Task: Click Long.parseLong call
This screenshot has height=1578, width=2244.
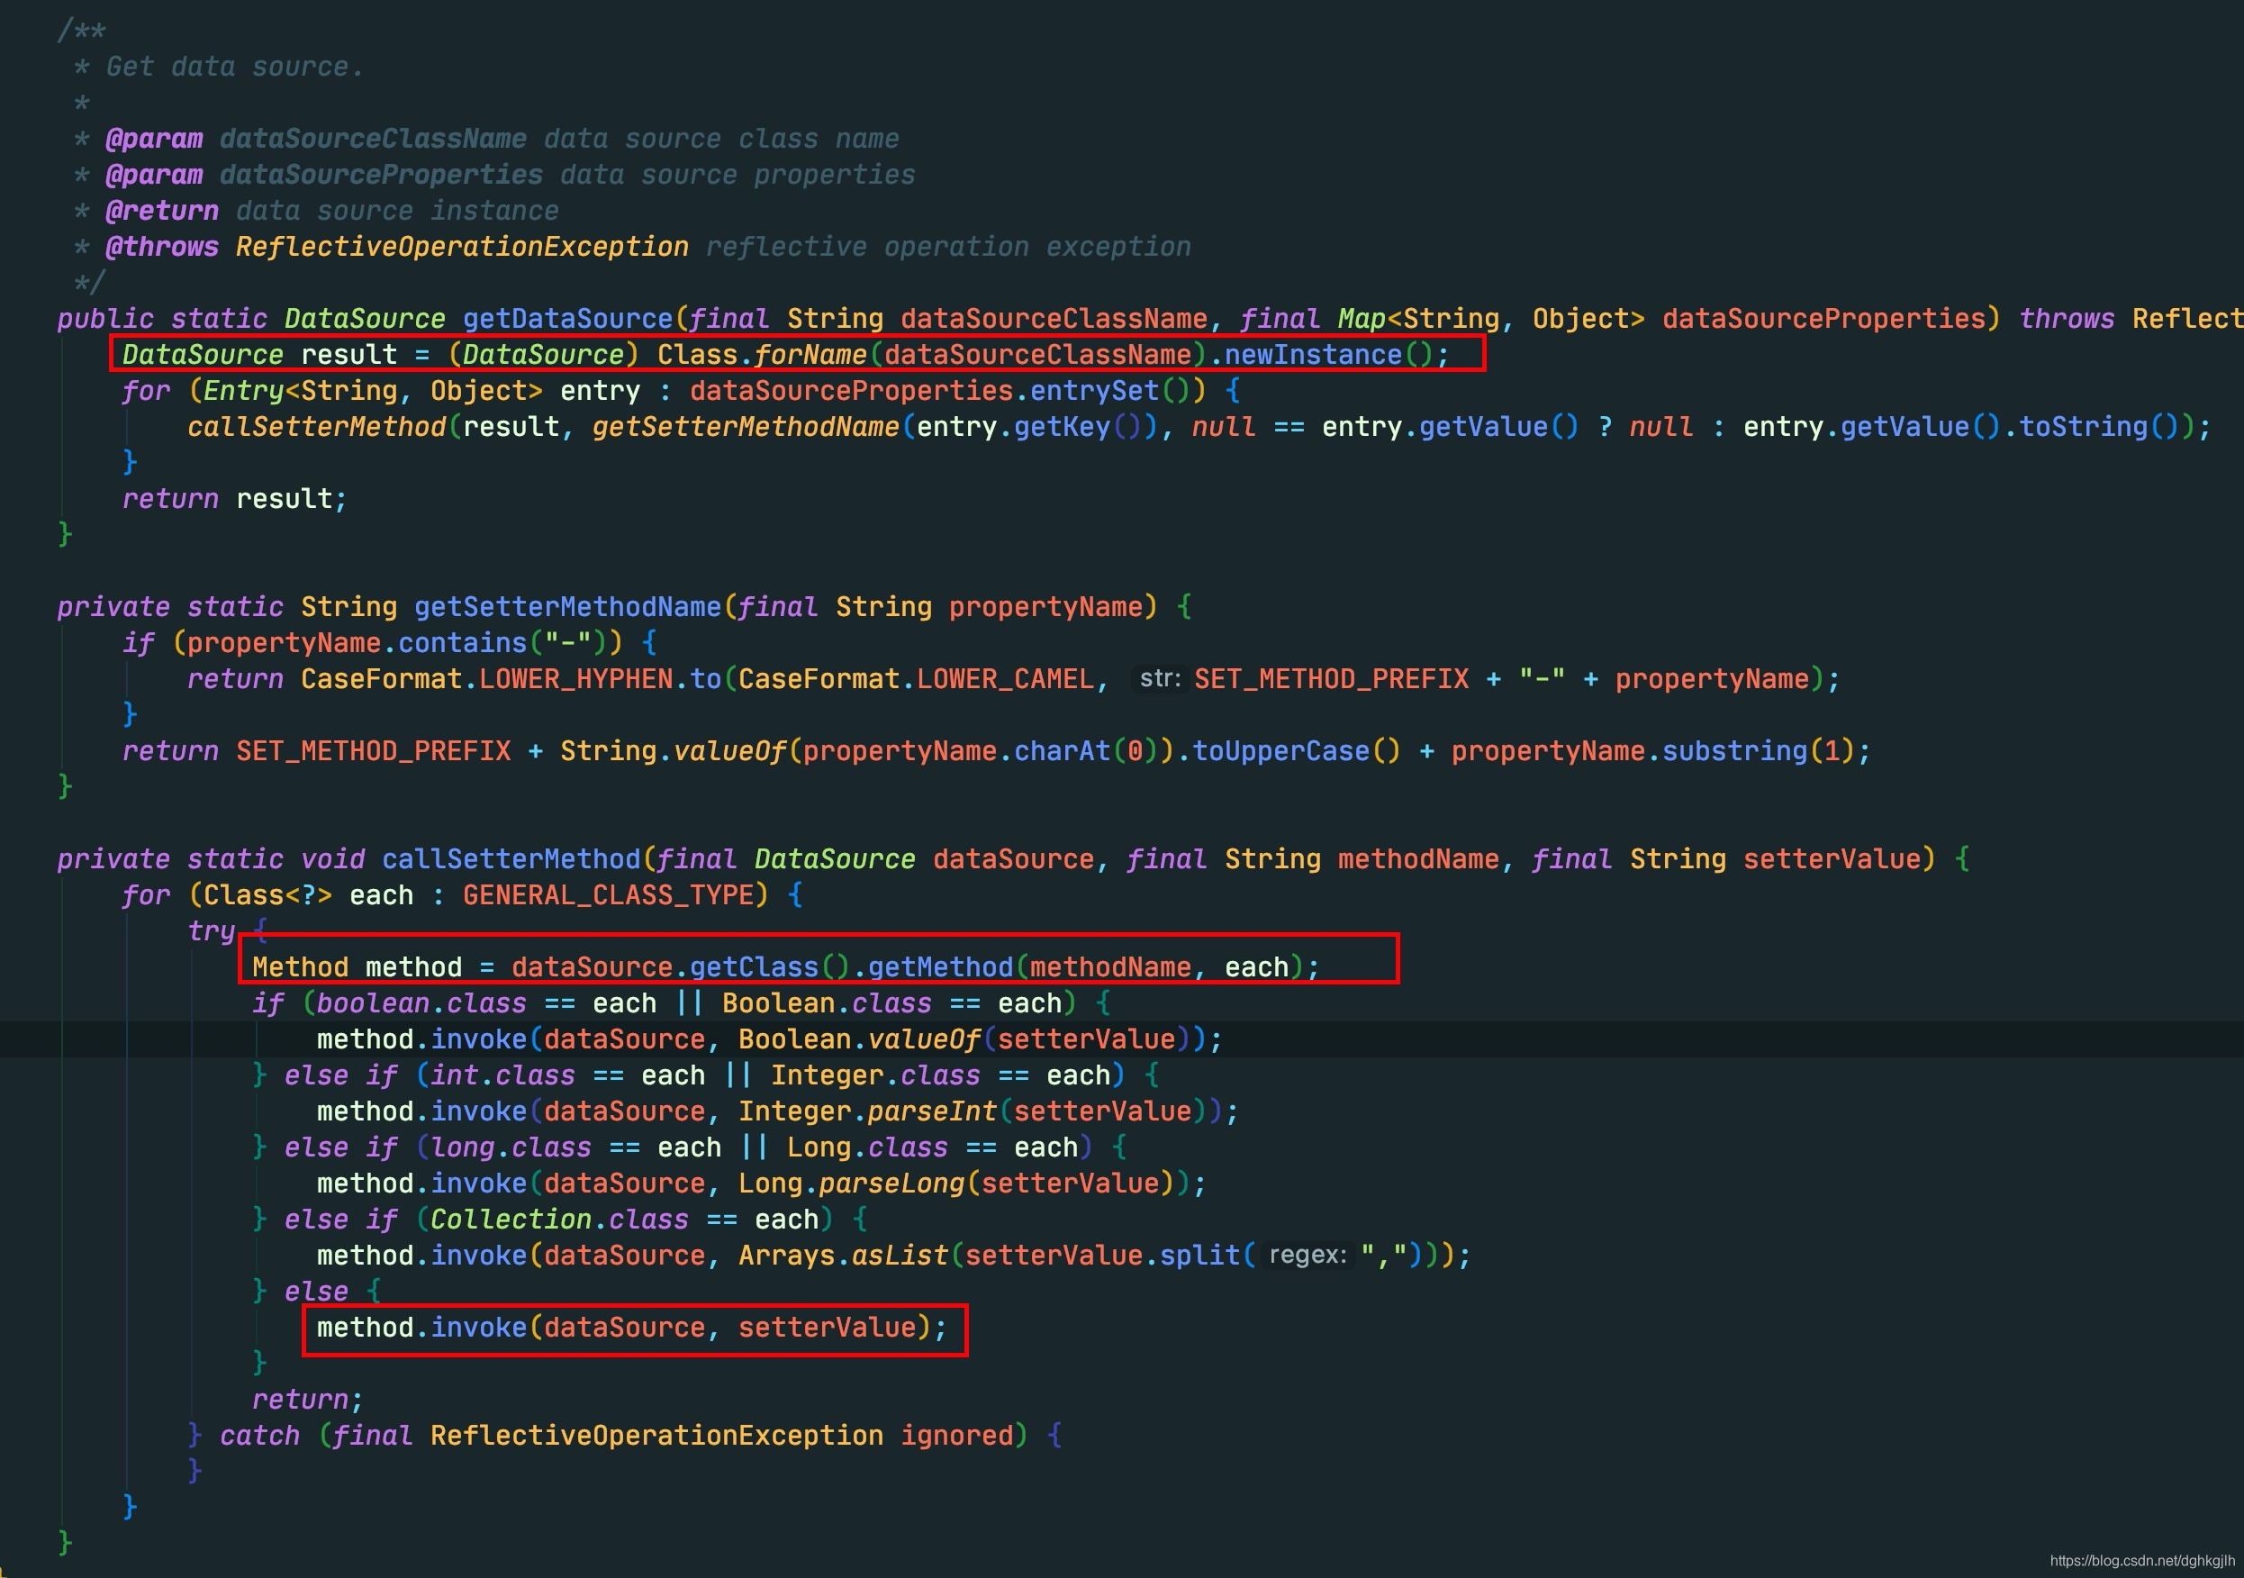Action: pos(852,1184)
